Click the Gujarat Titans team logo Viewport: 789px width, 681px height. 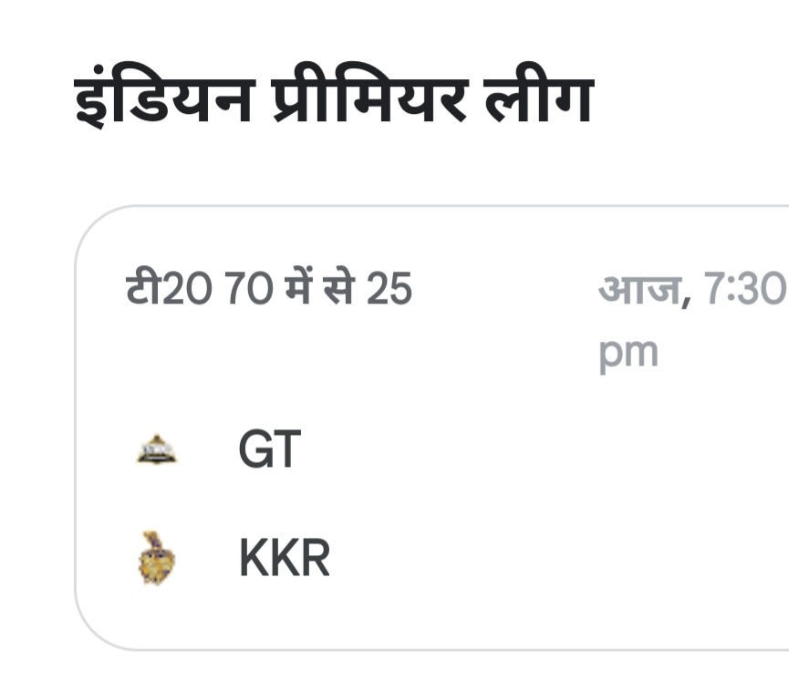157,449
